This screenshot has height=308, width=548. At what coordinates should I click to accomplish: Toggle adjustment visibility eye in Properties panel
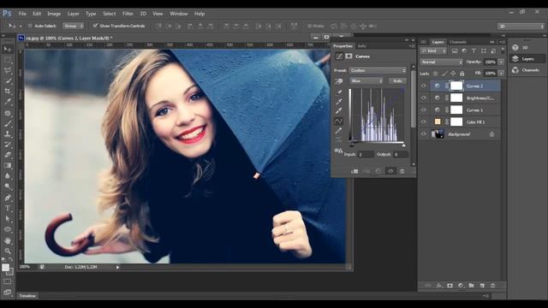pyautogui.click(x=390, y=171)
